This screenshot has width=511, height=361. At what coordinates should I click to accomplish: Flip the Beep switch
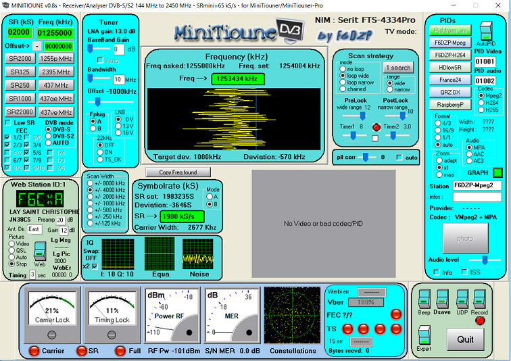(424, 299)
